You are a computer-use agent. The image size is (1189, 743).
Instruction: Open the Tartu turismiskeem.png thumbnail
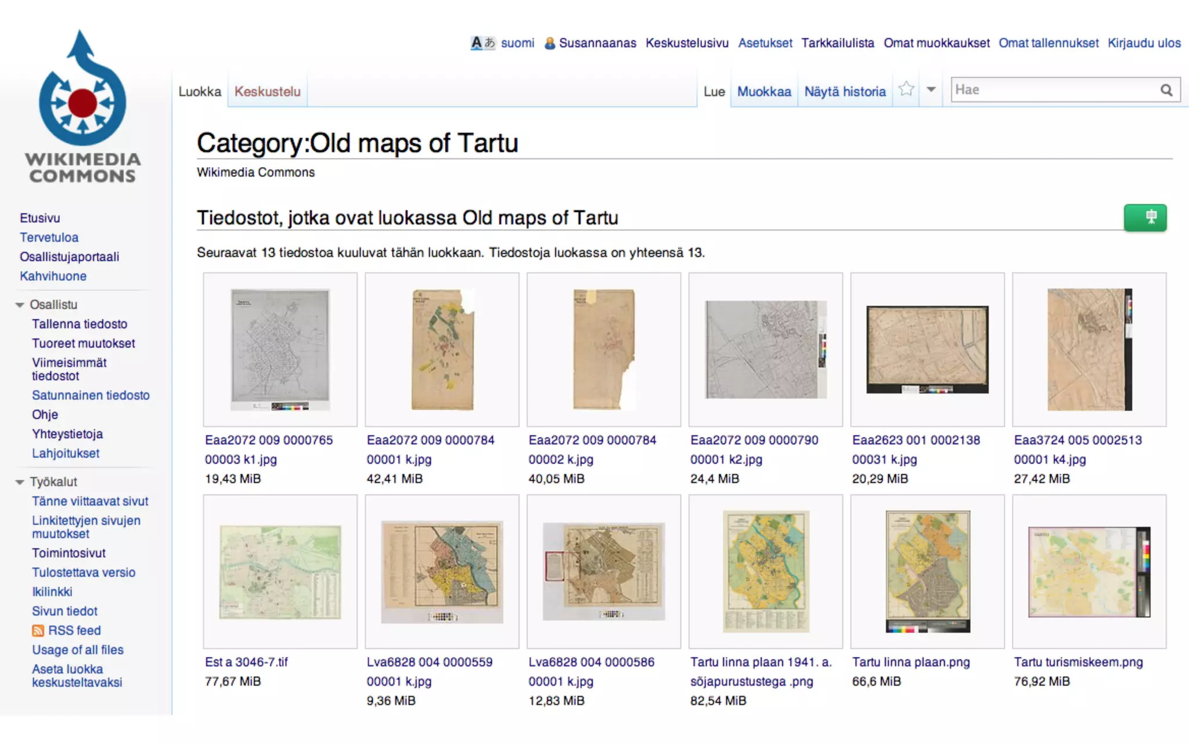1089,572
